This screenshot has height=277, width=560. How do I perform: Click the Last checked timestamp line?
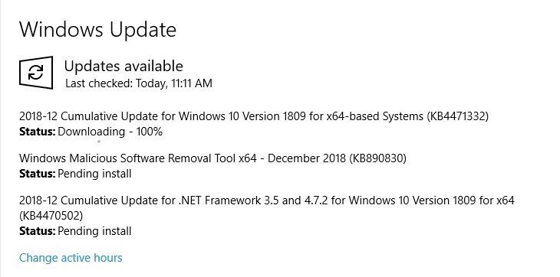click(139, 83)
